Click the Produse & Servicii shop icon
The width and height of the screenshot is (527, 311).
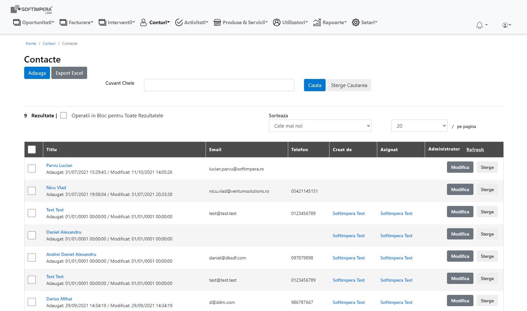point(217,22)
